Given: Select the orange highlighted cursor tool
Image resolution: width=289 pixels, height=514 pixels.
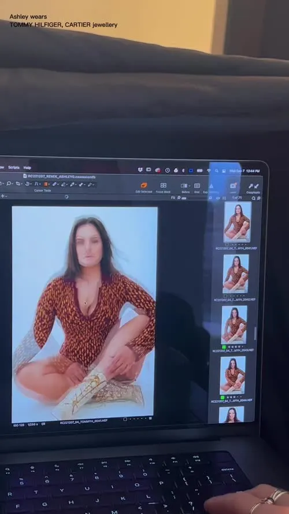Looking at the screenshot, I should coord(46,184).
